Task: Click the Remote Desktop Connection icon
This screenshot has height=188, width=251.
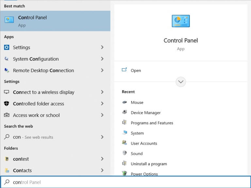Action: point(7,70)
